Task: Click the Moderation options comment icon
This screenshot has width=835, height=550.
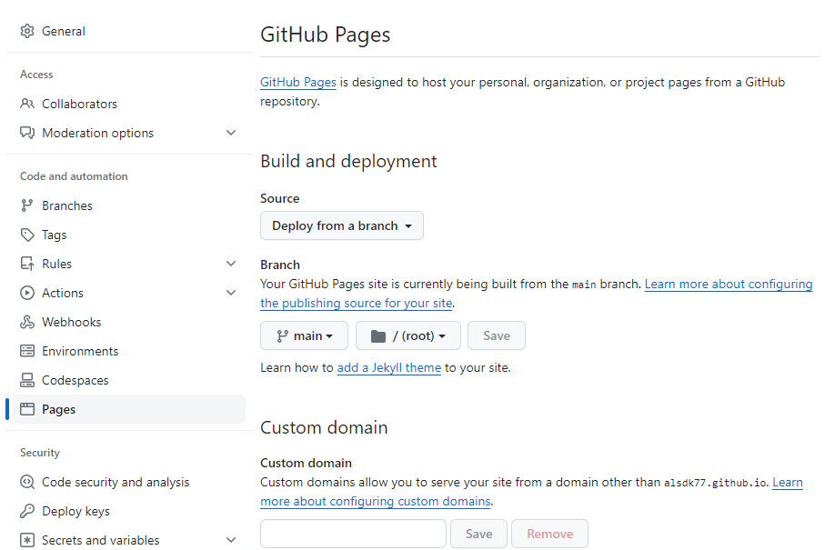Action: (x=27, y=133)
